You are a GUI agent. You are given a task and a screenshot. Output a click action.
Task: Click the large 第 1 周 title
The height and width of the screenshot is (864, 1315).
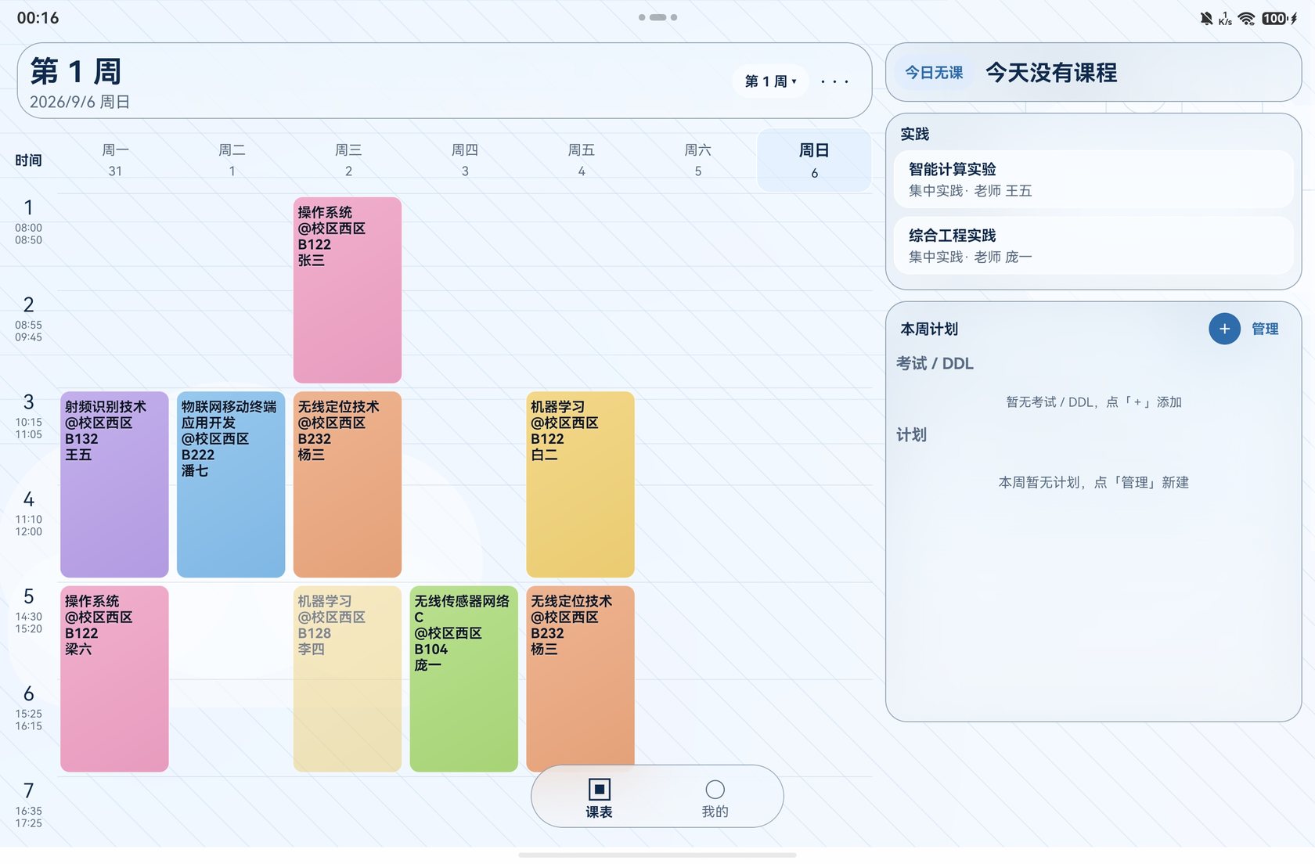(76, 71)
